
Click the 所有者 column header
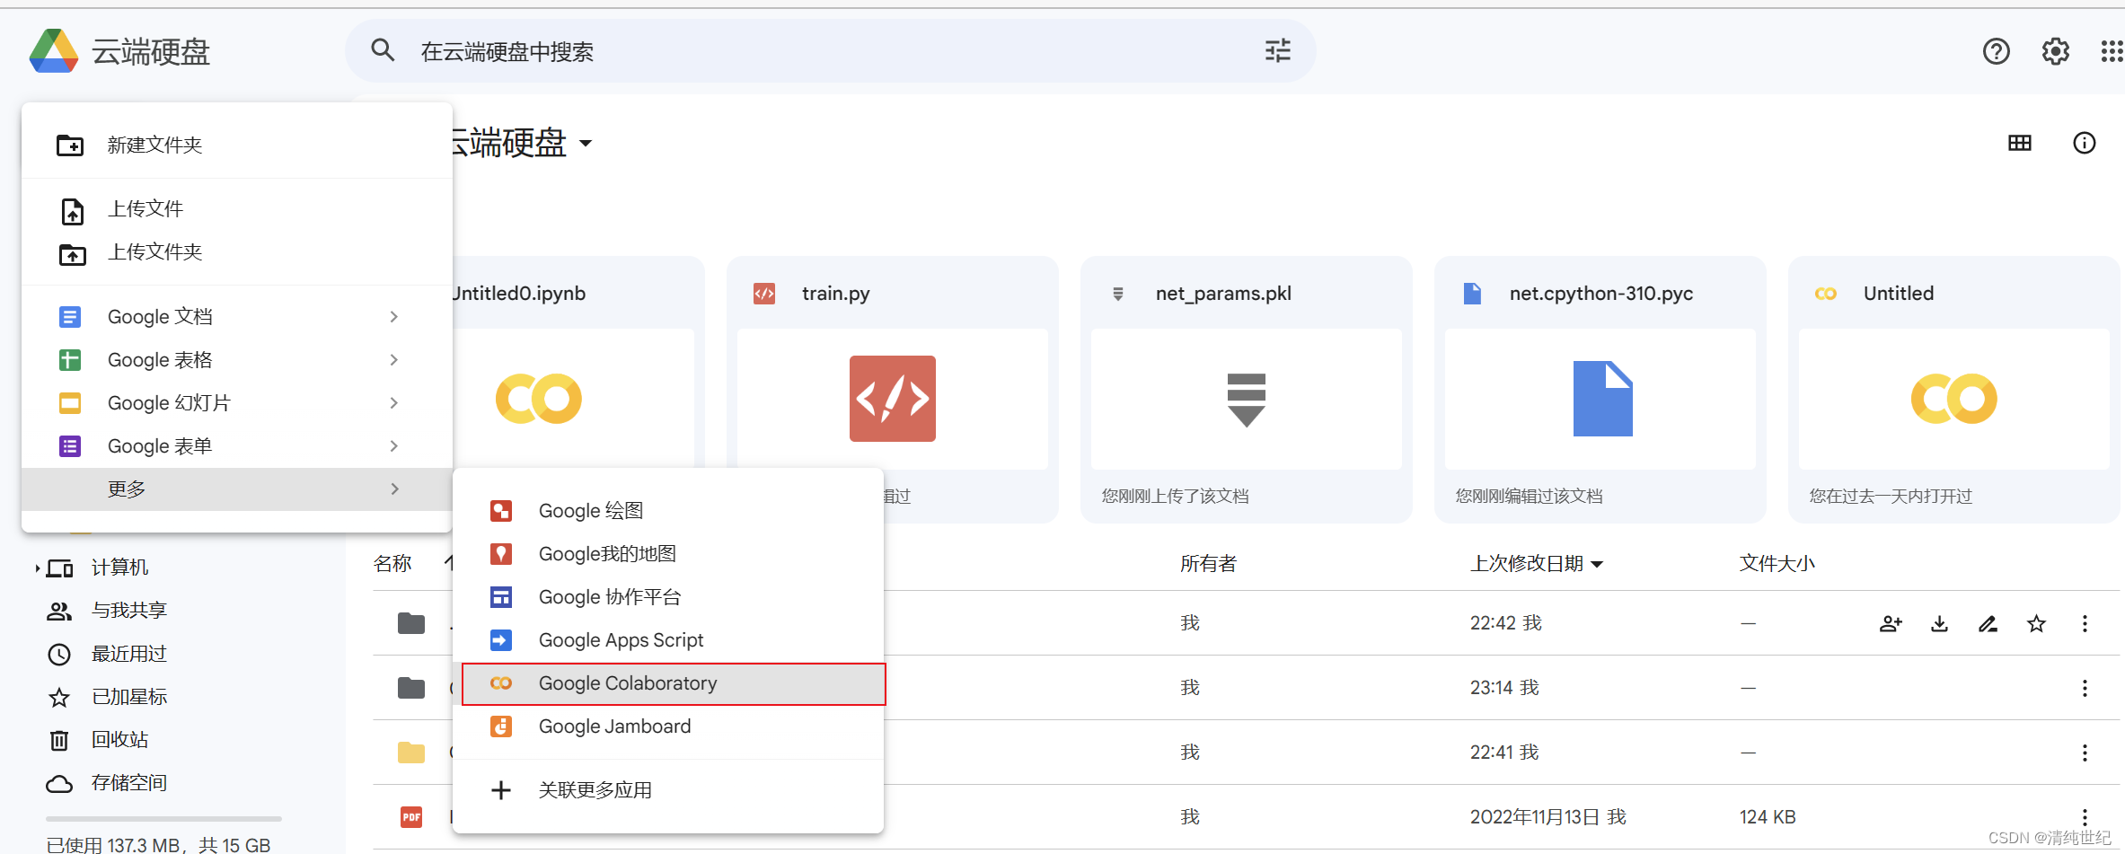click(1209, 564)
